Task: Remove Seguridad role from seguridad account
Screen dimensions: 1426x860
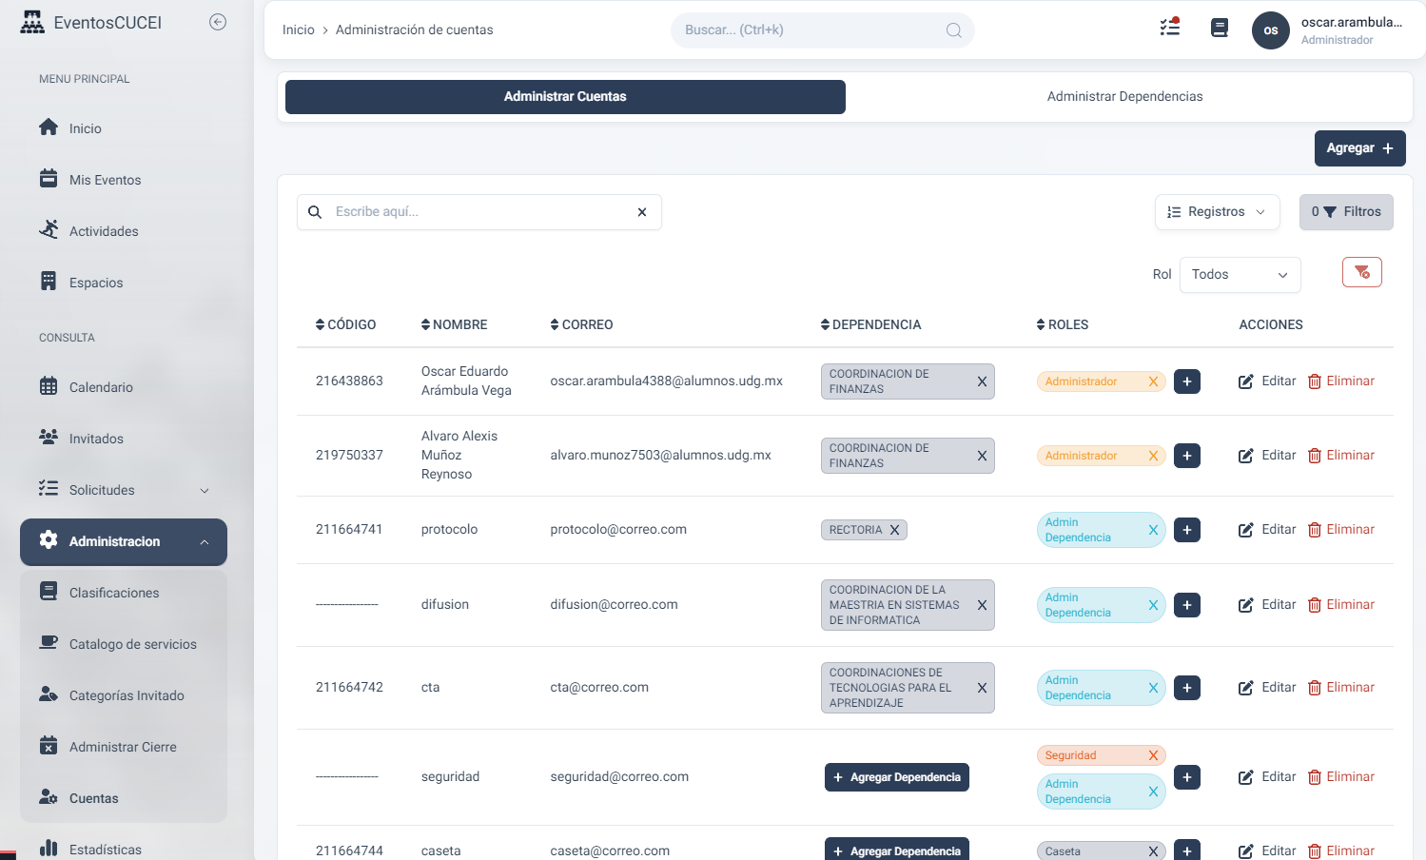Action: tap(1153, 755)
